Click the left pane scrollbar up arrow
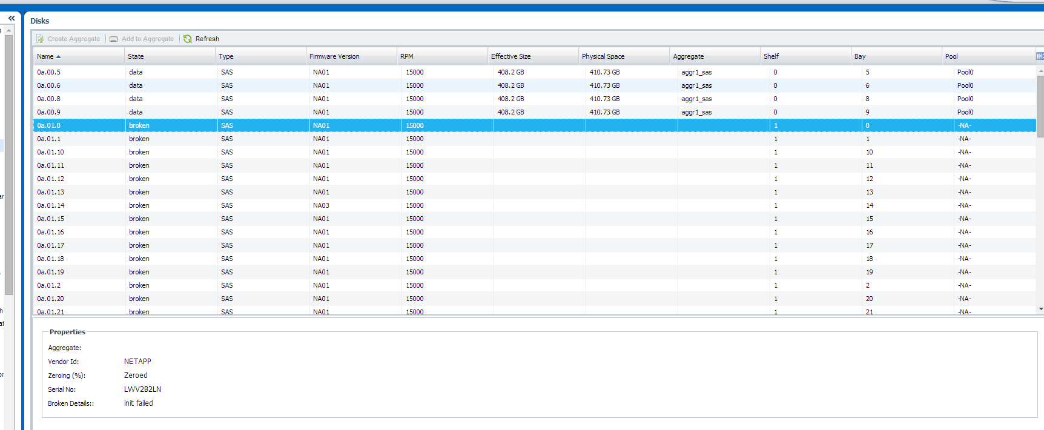 tap(8, 30)
